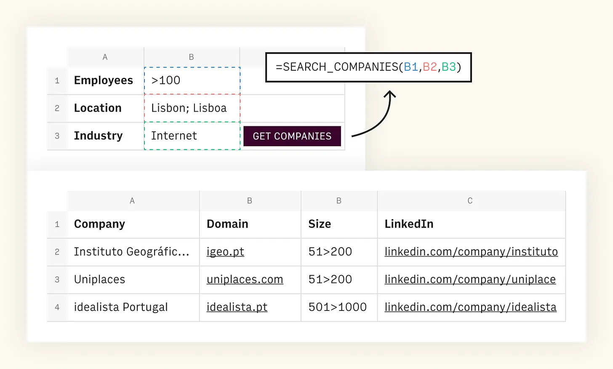613x369 pixels.
Task: Click the SEARCH_COMPANIES formula box
Action: [x=368, y=67]
